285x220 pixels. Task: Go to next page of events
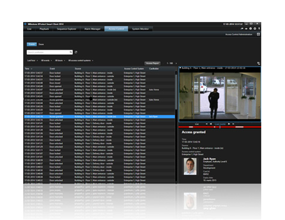[x=176, y=64]
